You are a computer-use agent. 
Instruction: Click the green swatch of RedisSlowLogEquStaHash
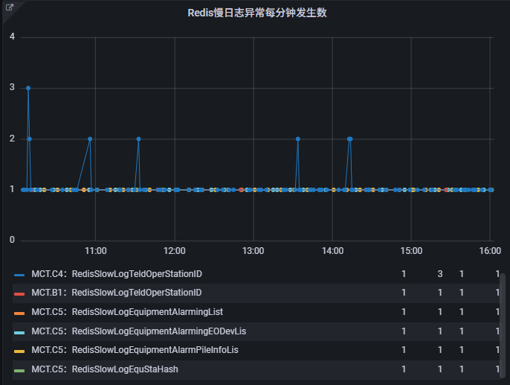coord(20,369)
